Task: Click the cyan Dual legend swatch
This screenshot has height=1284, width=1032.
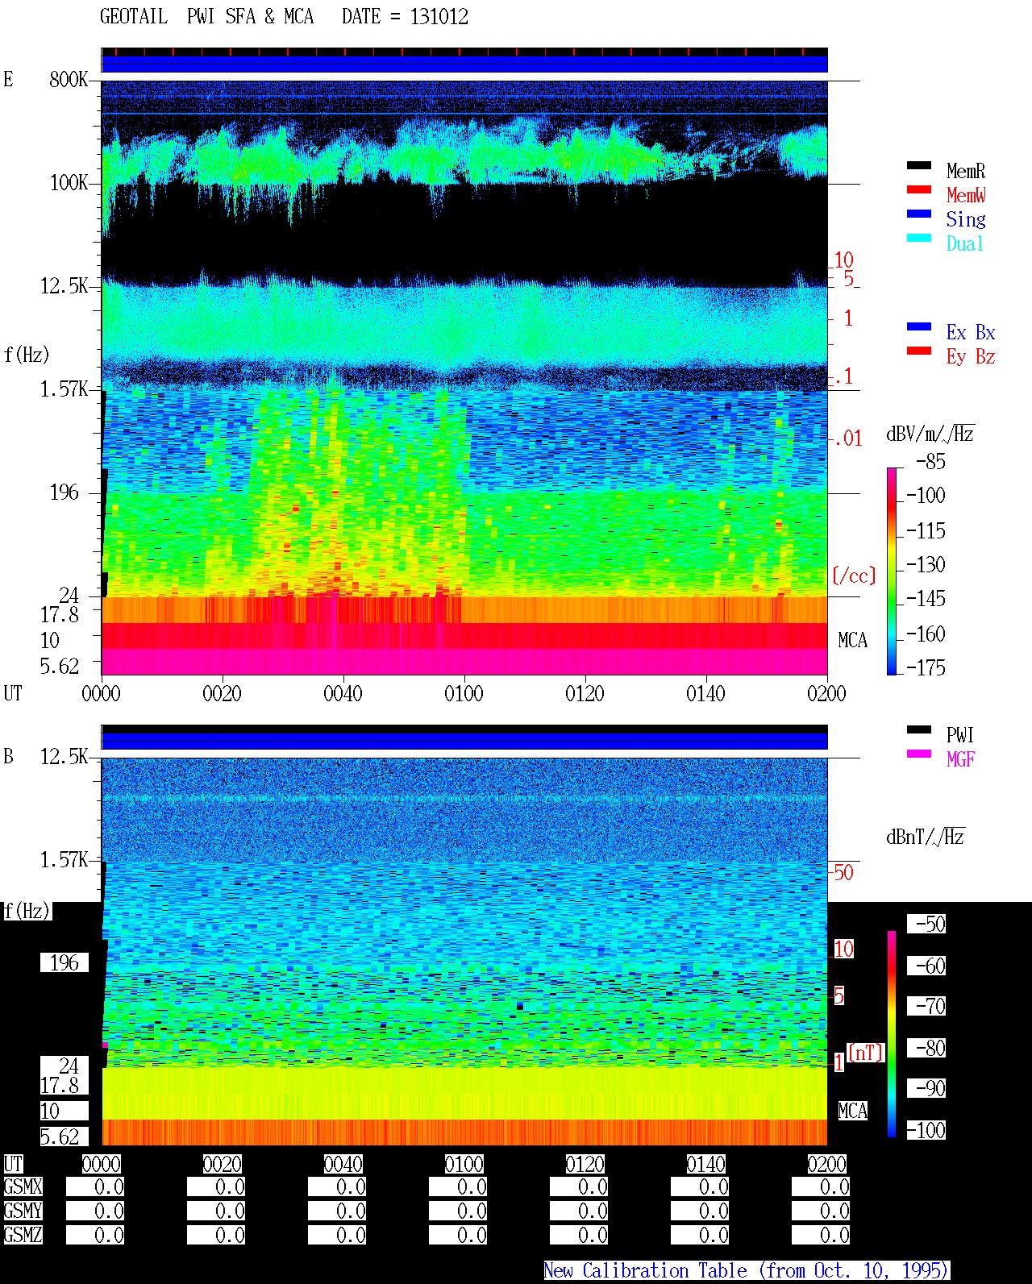Action: [919, 238]
